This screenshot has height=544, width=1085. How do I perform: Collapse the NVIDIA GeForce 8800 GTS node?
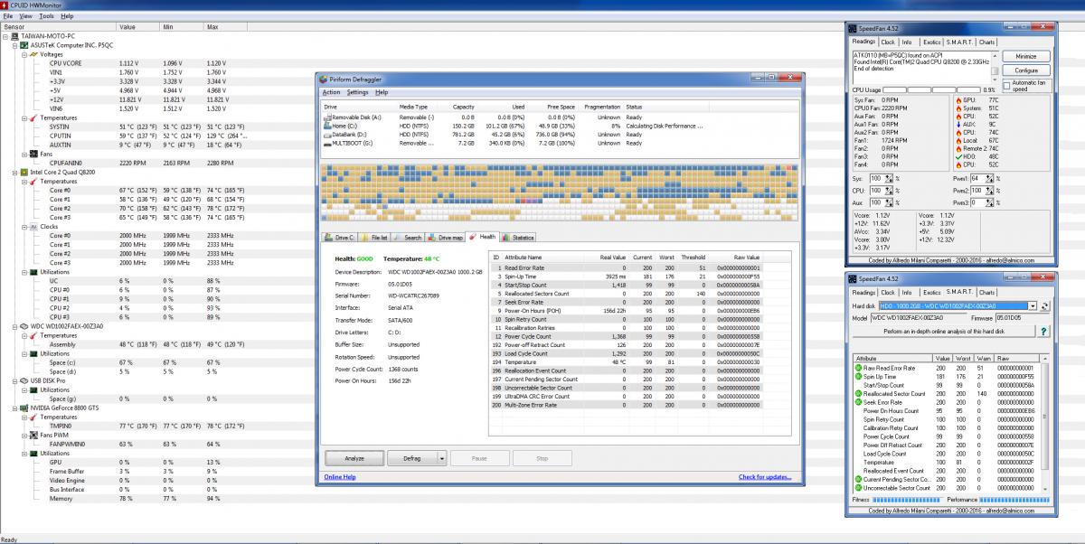pos(16,408)
